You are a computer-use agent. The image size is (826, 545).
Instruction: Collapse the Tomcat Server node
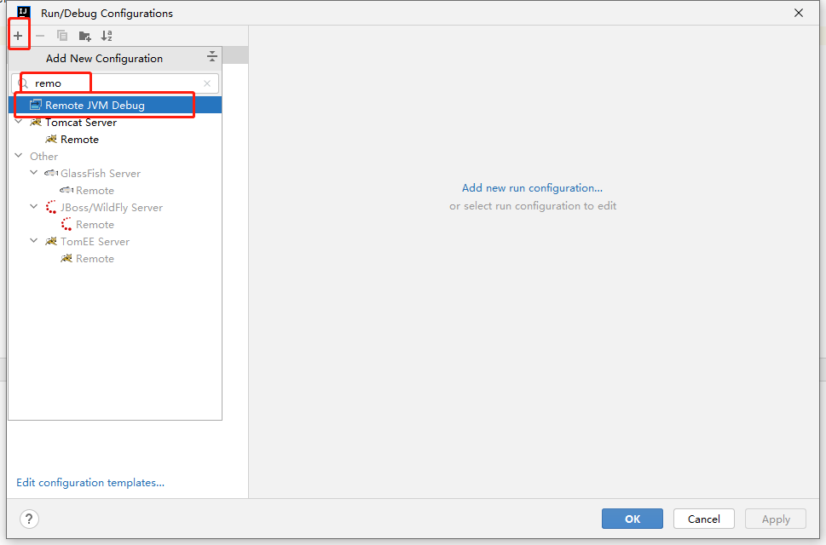(19, 122)
